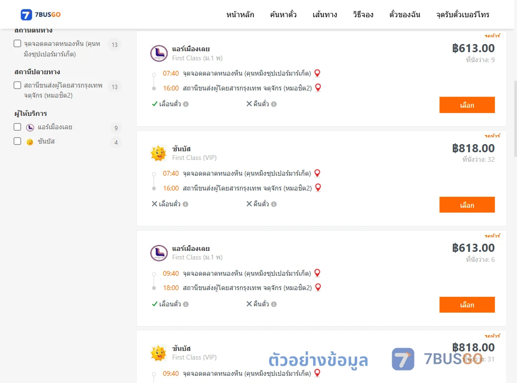Viewport: 517px width, 383px height.
Task: Open map pin for 18:00 แอร์เมืองเลย arrival
Action: click(318, 287)
